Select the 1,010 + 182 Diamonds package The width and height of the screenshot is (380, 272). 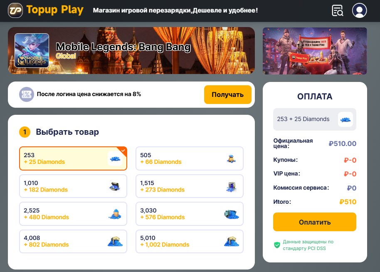pyautogui.click(x=73, y=186)
